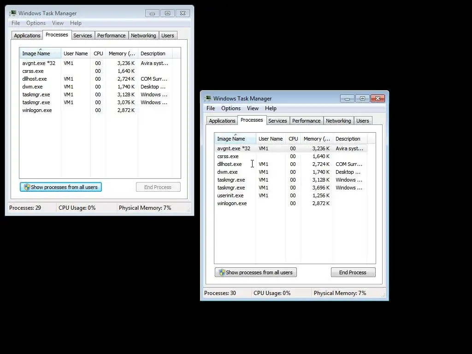Maximize the back Task Manager window

click(167, 13)
